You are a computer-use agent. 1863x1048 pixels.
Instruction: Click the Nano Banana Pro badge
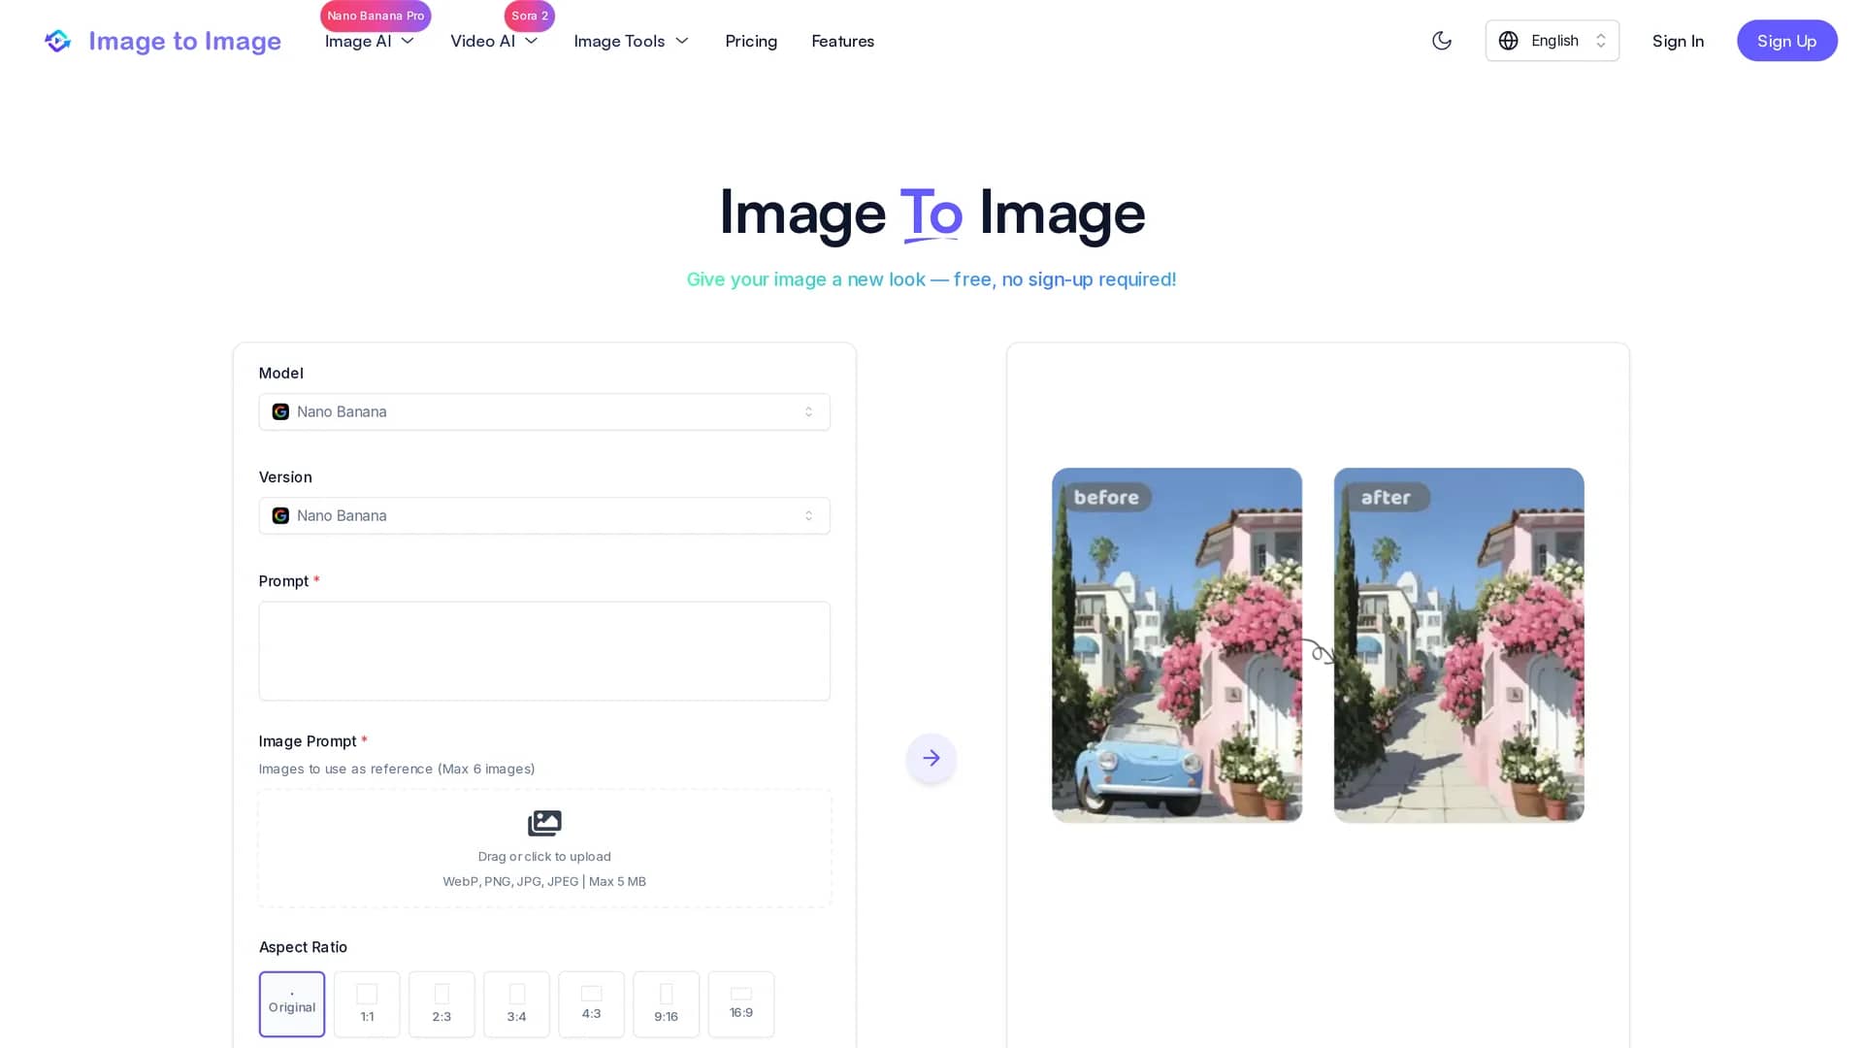click(x=376, y=16)
